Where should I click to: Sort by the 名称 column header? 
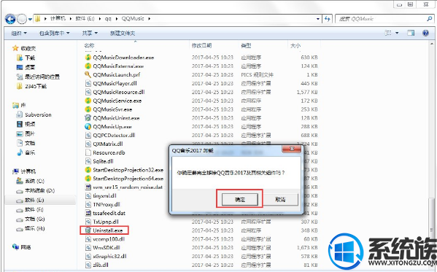89,45
